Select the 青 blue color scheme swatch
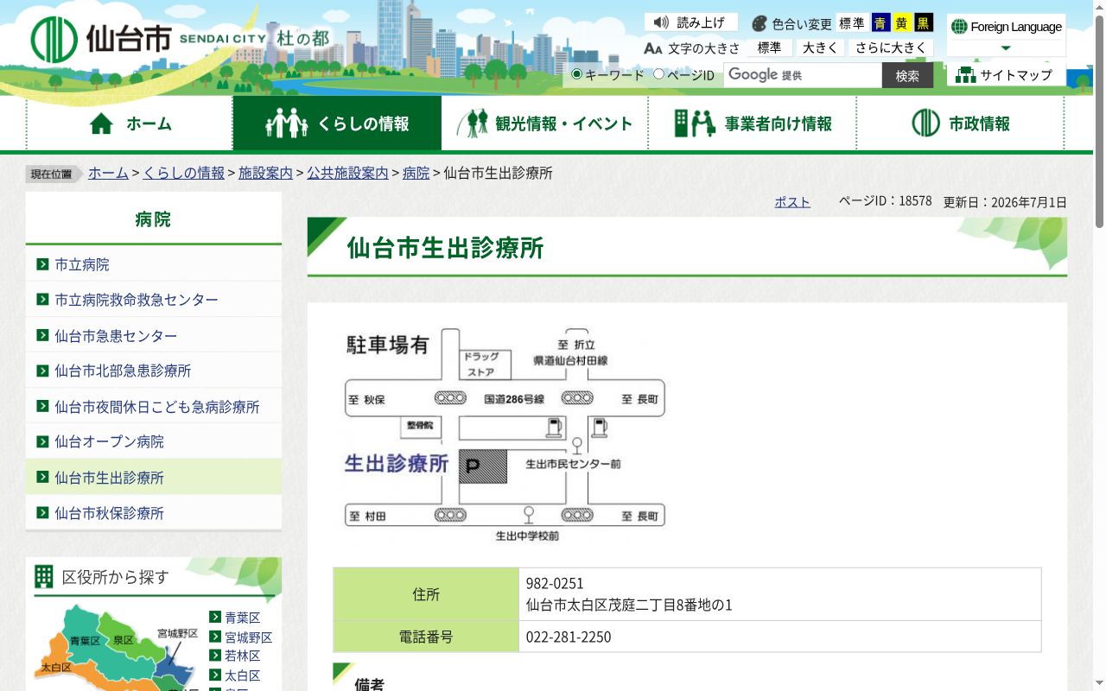Screen dimensions: 1106x691 point(880,23)
